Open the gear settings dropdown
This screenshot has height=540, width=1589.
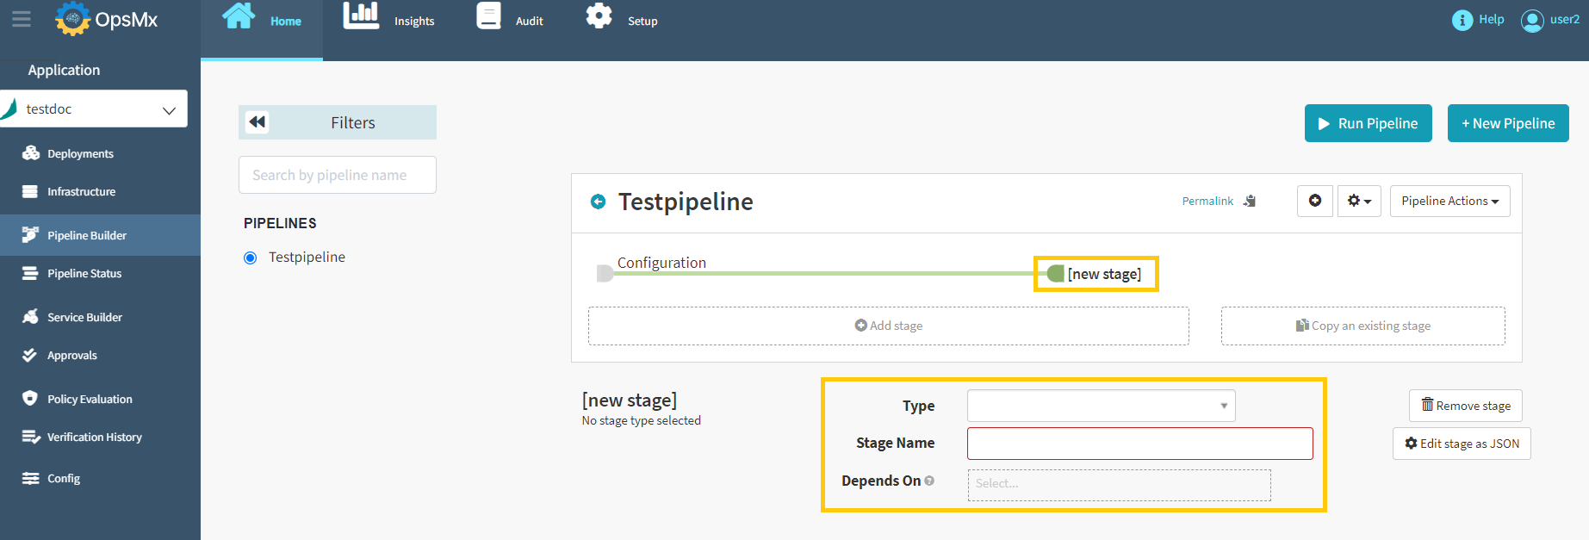tap(1359, 201)
